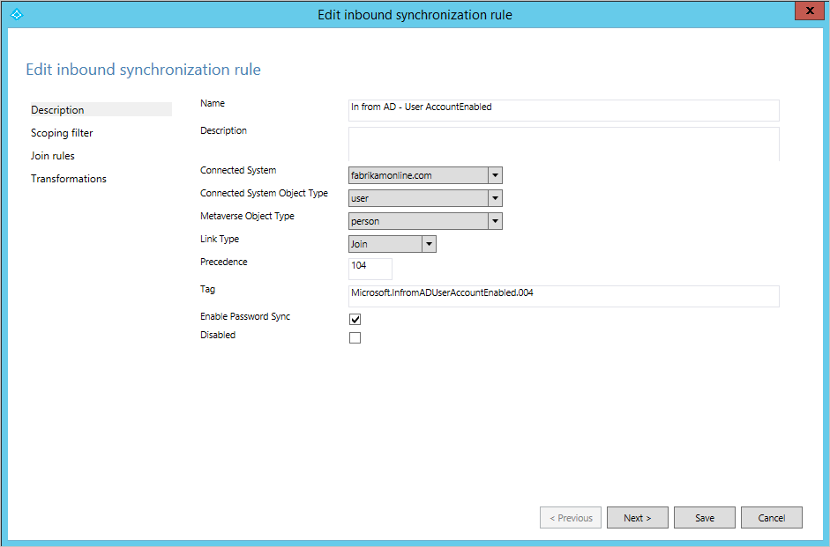830x547 pixels.
Task: Go to the Scoping filter page
Action: 62,133
